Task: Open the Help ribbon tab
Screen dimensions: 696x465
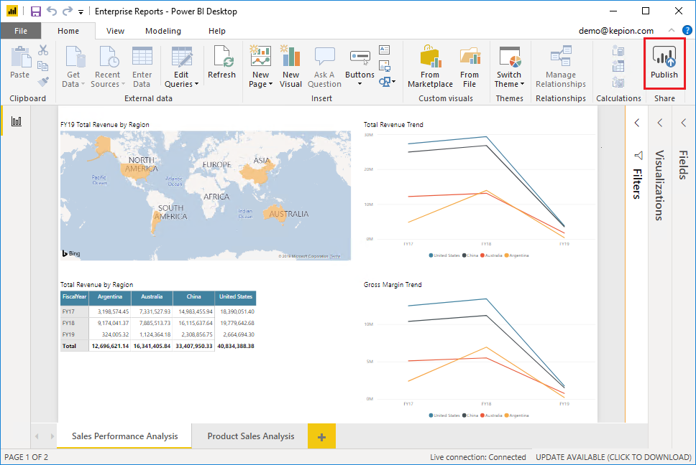Action: [x=217, y=31]
